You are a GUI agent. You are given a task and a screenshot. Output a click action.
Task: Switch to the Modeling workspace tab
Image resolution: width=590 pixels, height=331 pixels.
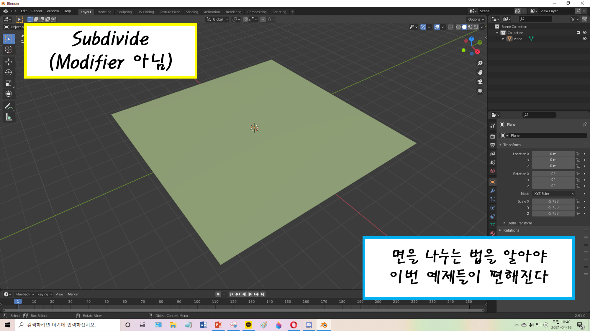[104, 12]
